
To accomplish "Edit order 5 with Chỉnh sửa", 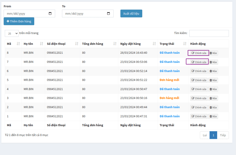I will tap(199, 80).
